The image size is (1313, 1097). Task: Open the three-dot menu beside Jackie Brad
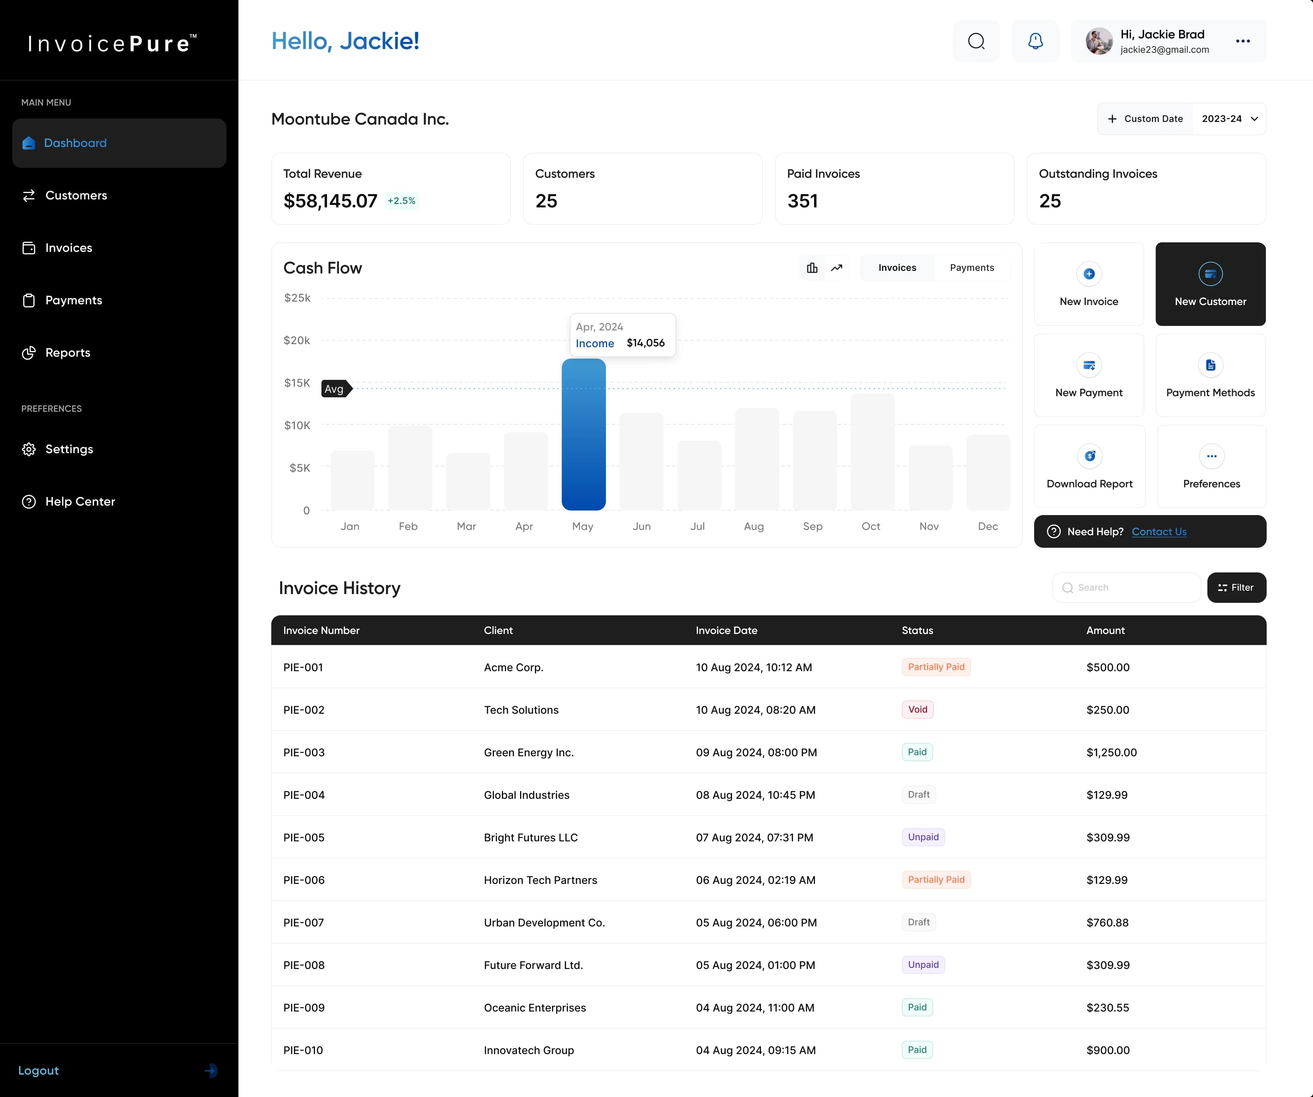tap(1243, 41)
